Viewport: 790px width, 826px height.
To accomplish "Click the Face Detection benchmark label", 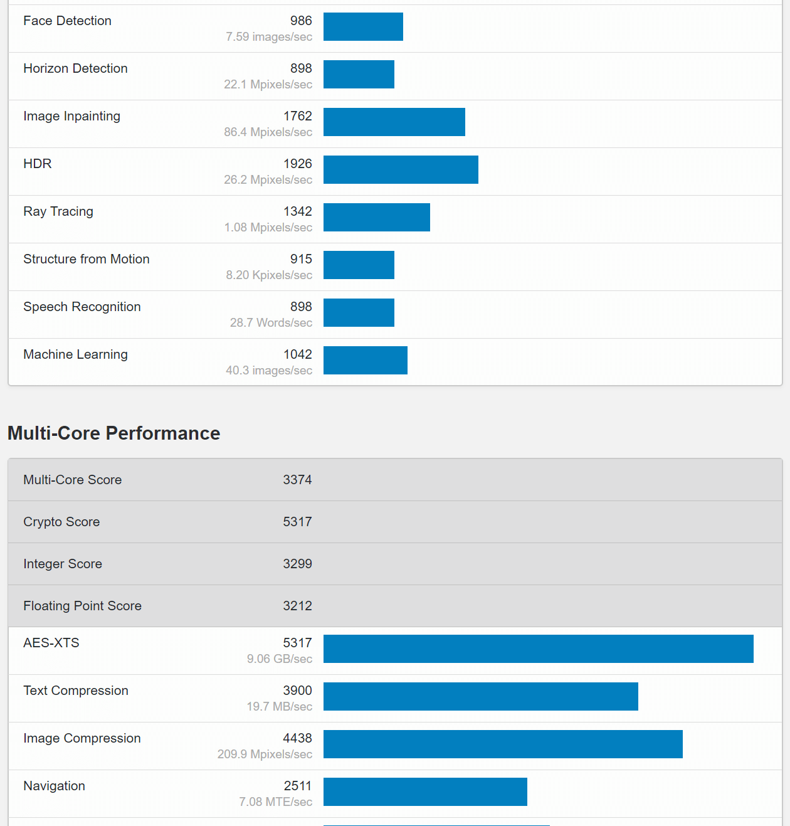I will [67, 21].
